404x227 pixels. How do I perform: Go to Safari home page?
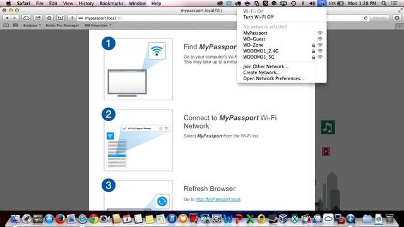tap(49, 18)
